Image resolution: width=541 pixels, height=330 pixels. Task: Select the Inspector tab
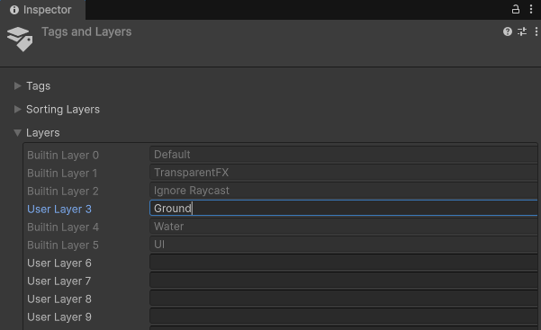coord(42,10)
